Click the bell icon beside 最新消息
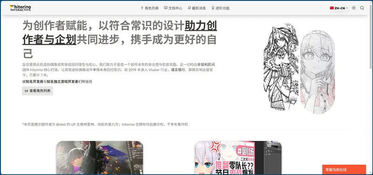The width and height of the screenshot is (373, 175). (x=189, y=8)
